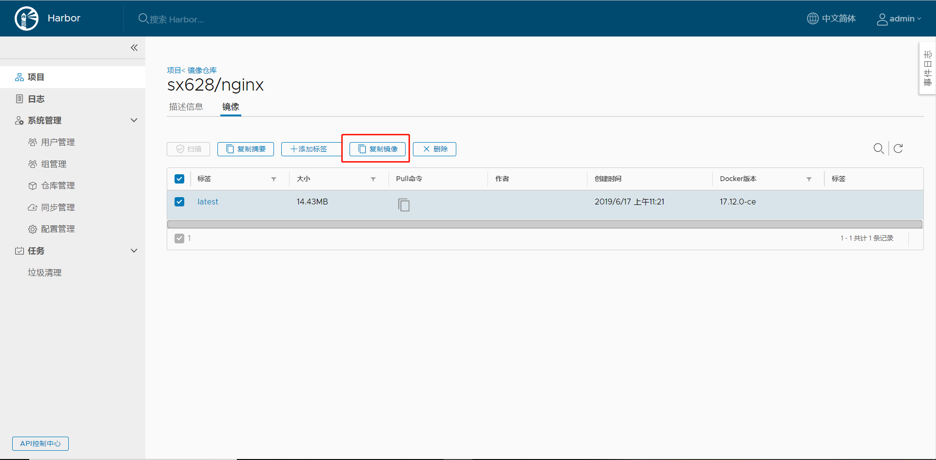Image resolution: width=936 pixels, height=460 pixels.
Task: Click the 配置管理 gear icon
Action: [x=33, y=229]
